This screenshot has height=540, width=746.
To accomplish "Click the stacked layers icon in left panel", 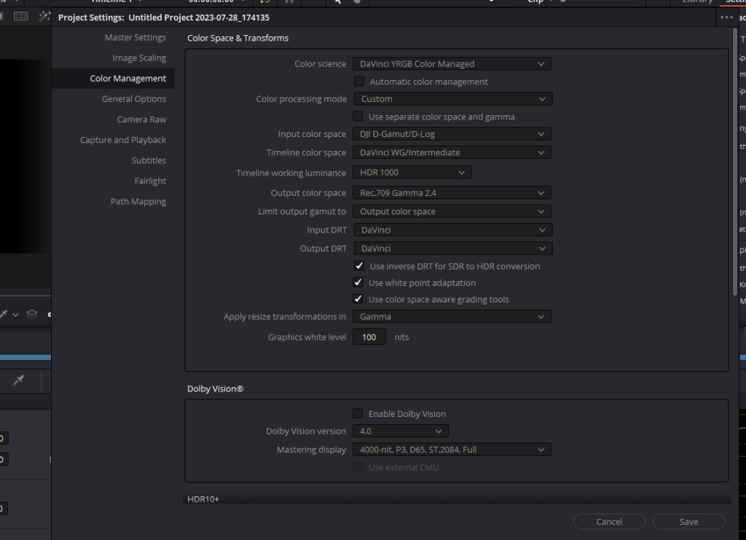I will [x=32, y=314].
